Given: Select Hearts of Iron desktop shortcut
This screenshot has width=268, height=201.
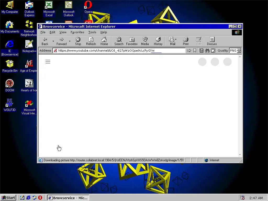Looking at the screenshot, I should [29, 86].
